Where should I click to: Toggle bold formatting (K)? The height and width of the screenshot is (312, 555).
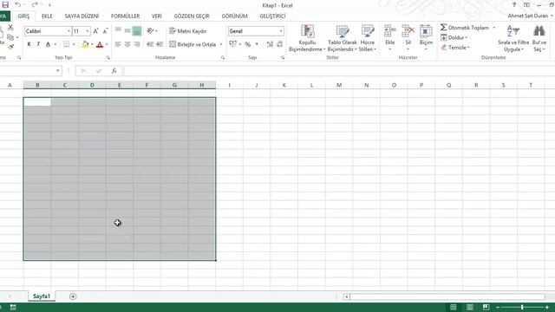[x=29, y=44]
